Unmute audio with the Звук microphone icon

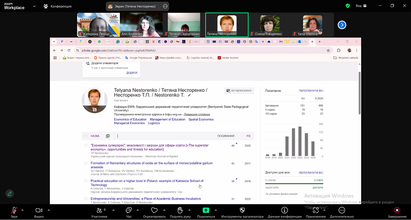[14, 210]
